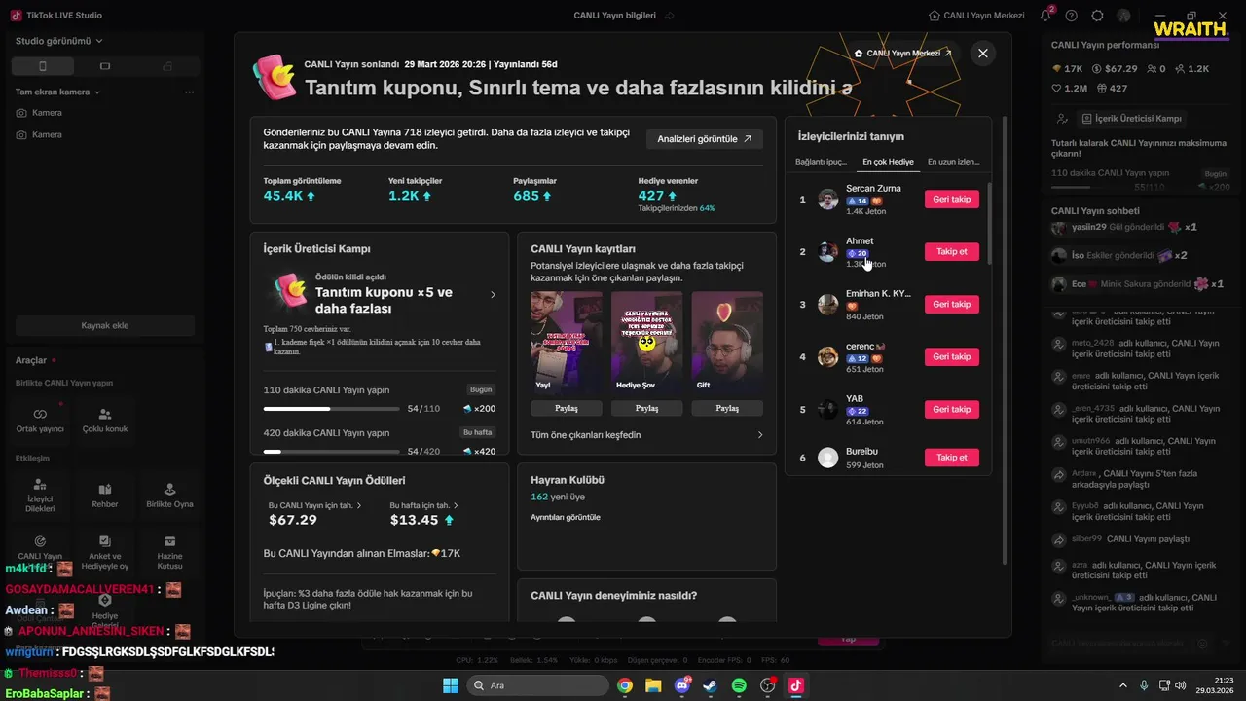Follow Burelbu with Takip et
Screen dimensions: 1246x701
[x=952, y=458]
